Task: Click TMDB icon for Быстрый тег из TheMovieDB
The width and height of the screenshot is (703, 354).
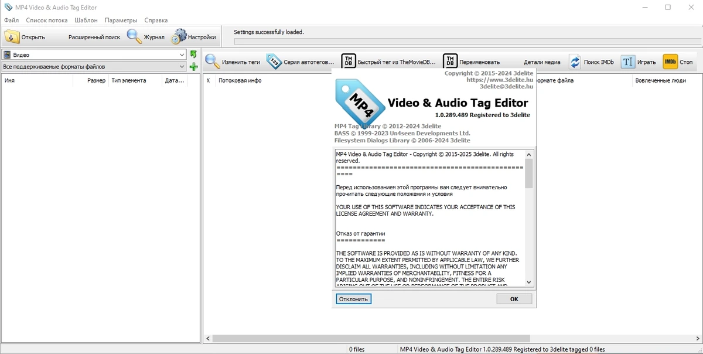Action: [x=348, y=62]
